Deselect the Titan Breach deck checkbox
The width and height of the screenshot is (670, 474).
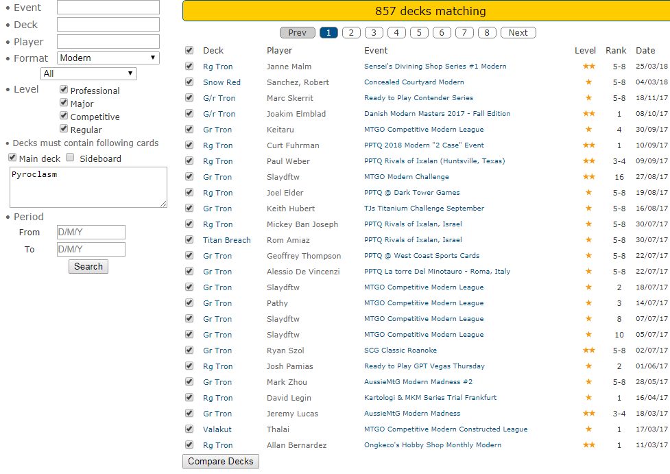click(189, 240)
